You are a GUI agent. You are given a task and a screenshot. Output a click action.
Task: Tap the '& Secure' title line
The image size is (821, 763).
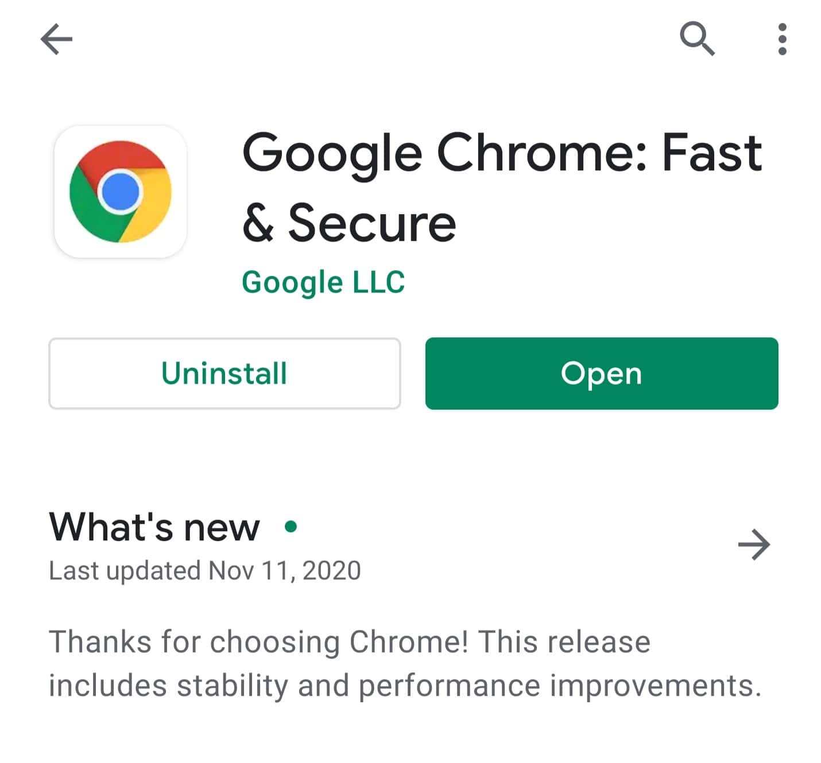point(349,223)
